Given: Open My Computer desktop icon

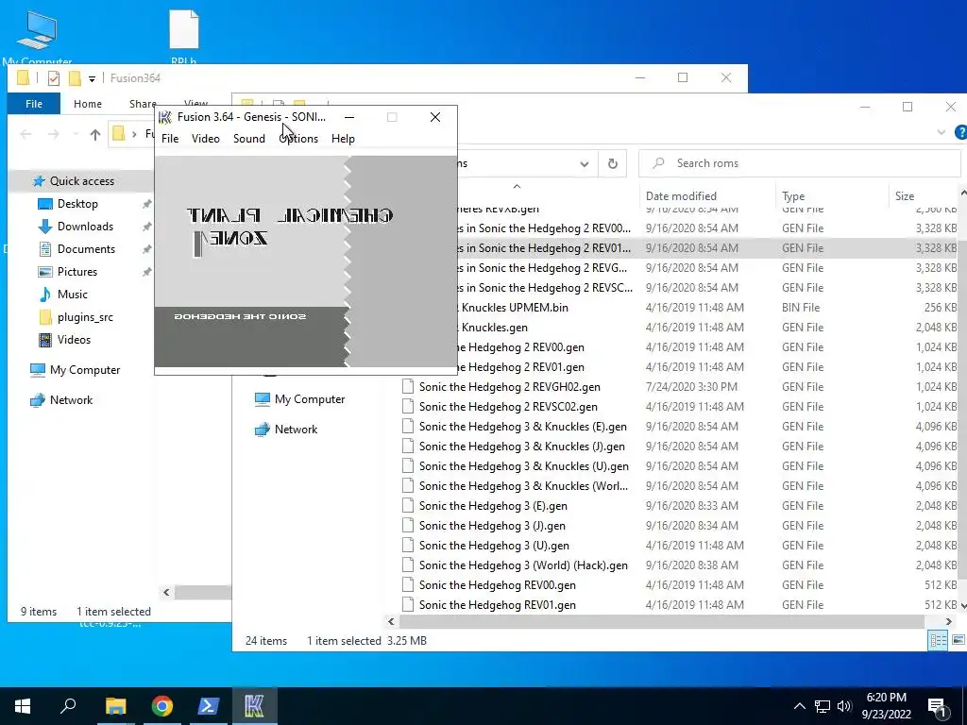Looking at the screenshot, I should (37, 38).
